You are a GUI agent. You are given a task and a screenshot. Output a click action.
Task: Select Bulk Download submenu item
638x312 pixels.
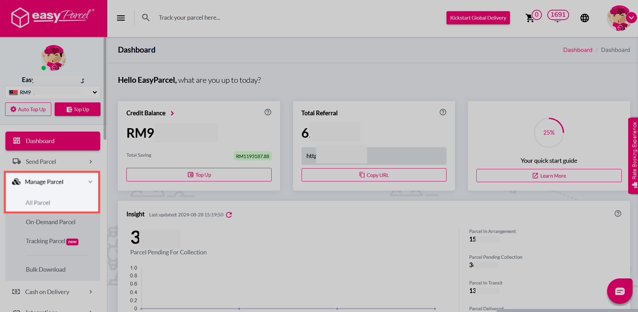pyautogui.click(x=46, y=270)
